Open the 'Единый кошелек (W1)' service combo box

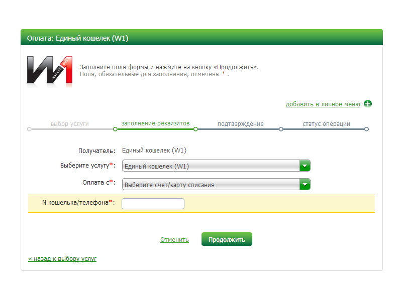tap(216, 166)
